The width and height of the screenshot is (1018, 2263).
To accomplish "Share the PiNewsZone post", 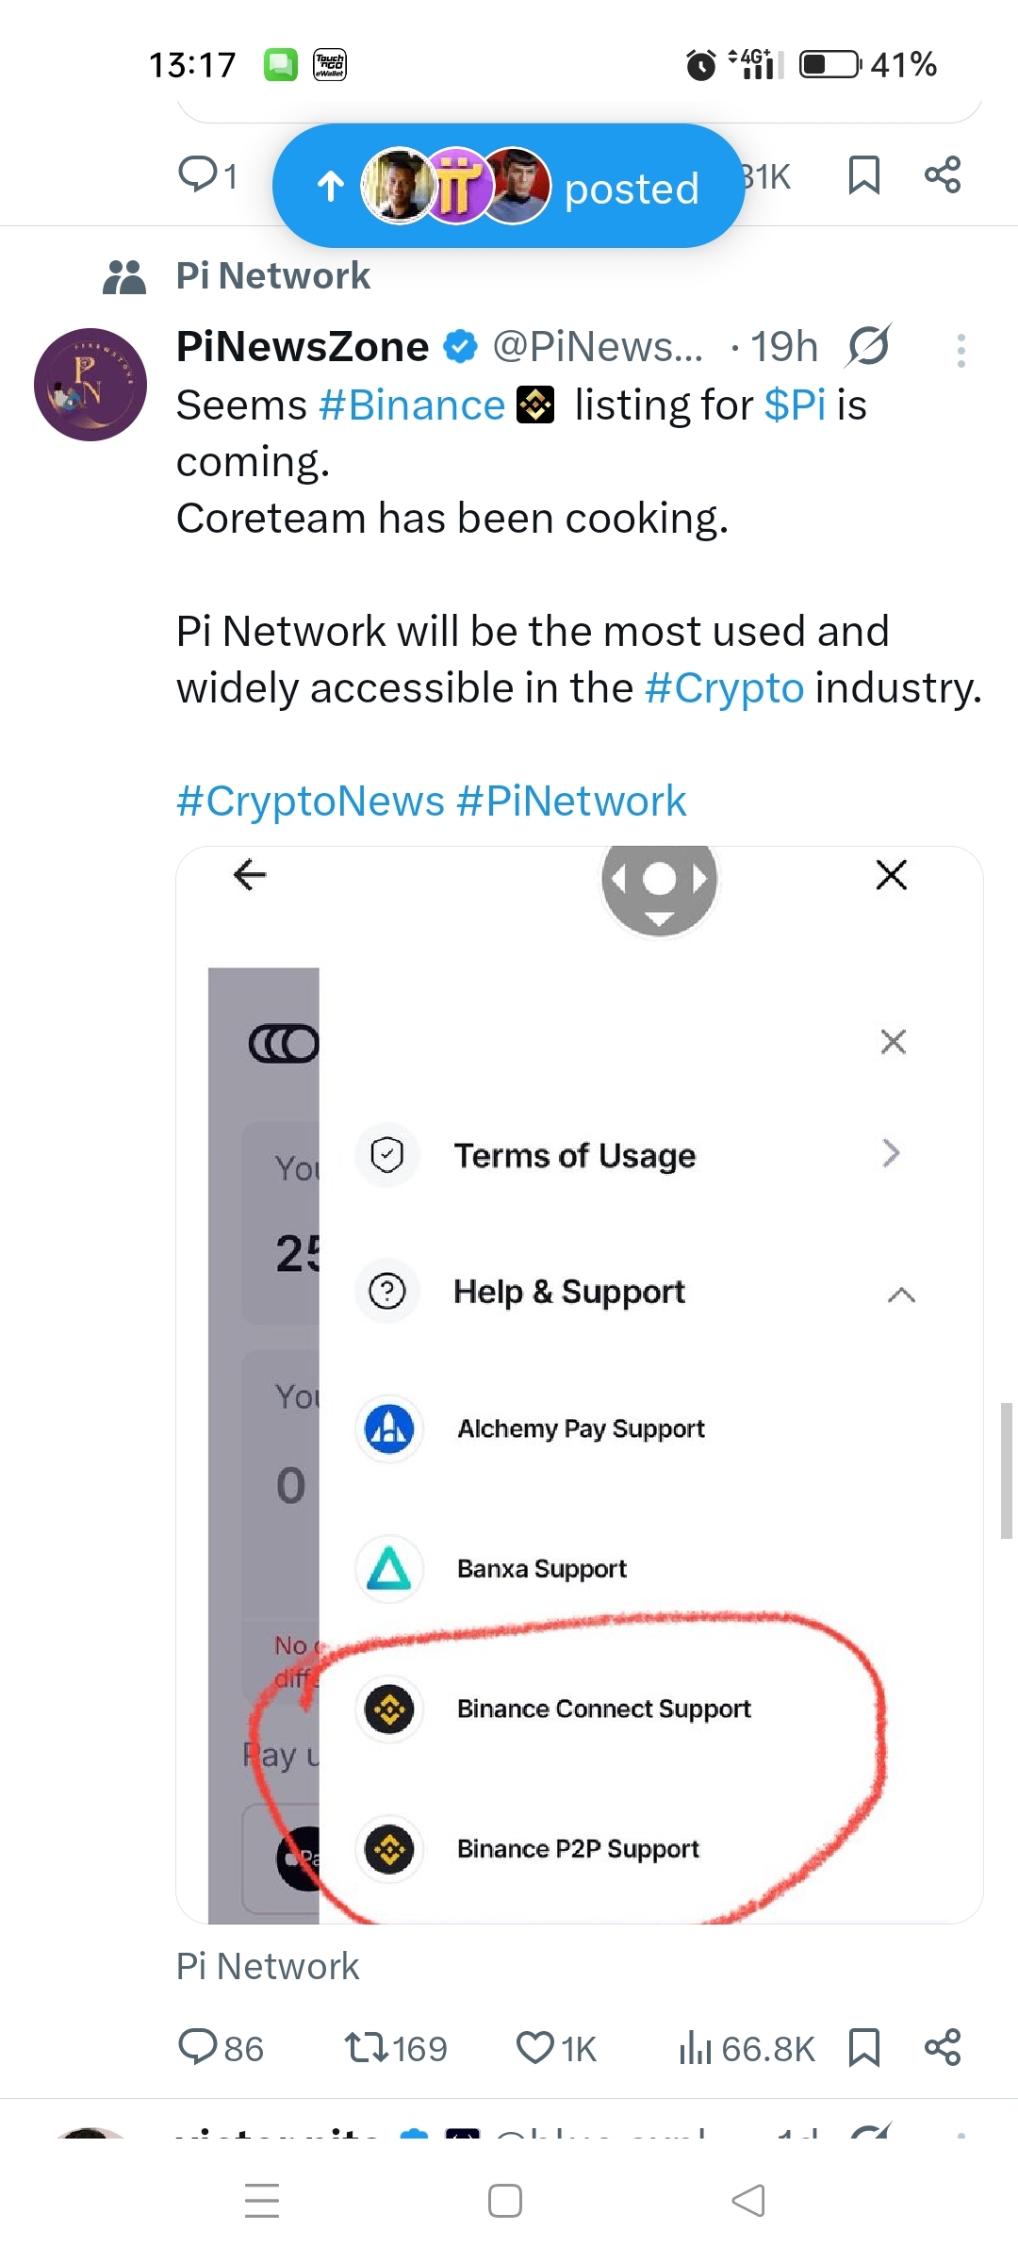I will pos(943,2047).
